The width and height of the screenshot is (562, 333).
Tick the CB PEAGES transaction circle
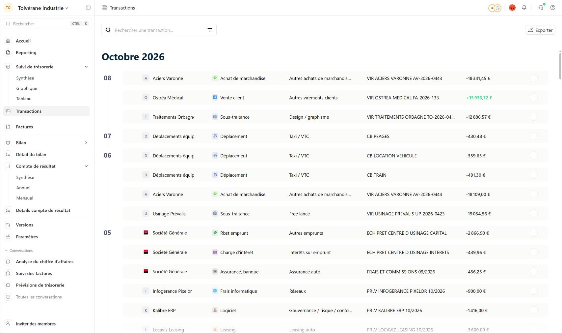534,136
